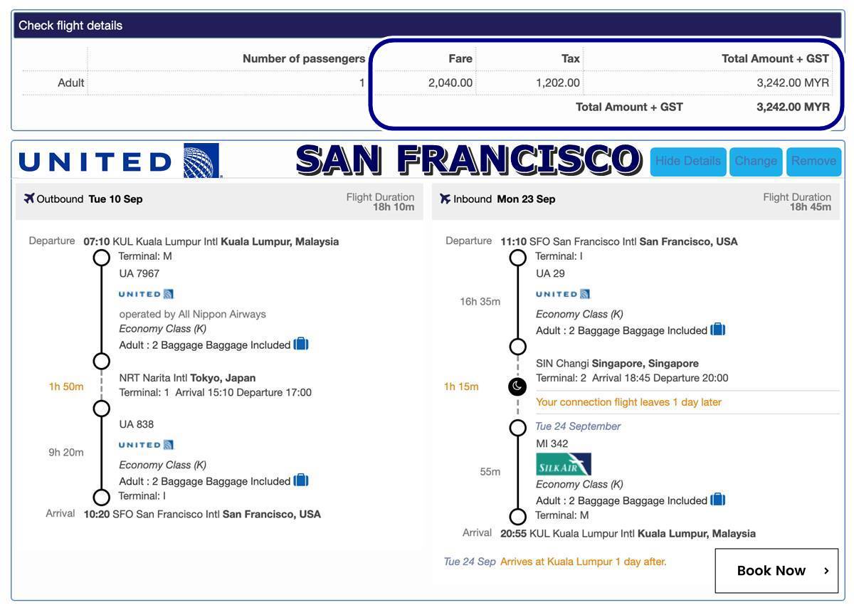Click inbound arrival 20:55 KUL Kuala Lumpur

coord(628,533)
